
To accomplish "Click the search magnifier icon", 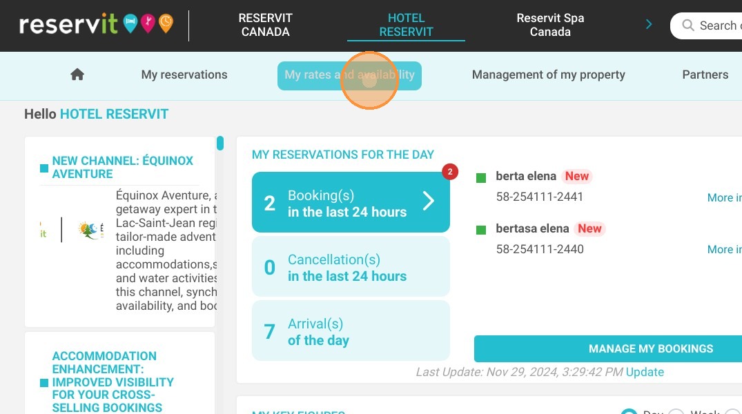I will tap(688, 26).
